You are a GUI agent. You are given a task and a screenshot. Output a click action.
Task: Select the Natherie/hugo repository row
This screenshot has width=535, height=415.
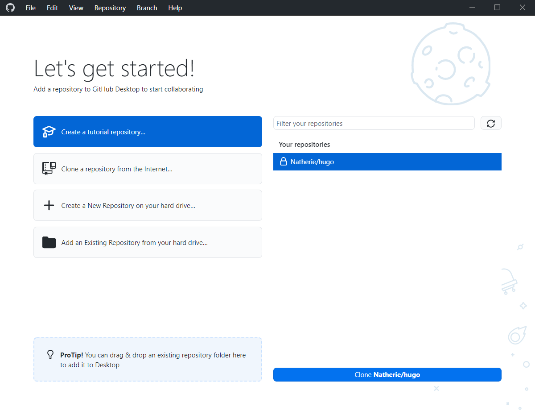[x=387, y=162]
